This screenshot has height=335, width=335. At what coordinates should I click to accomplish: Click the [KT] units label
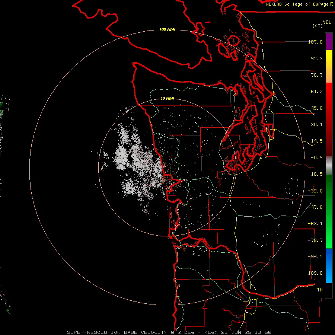coord(318,26)
